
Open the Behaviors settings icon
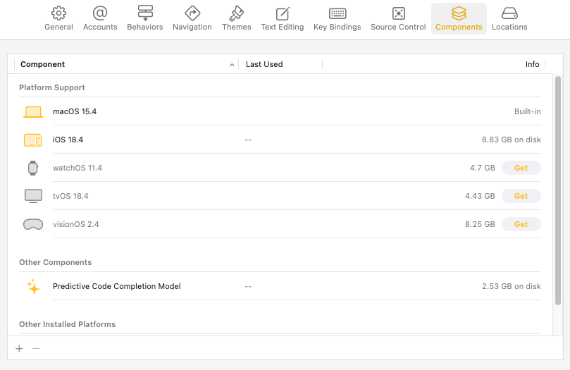(x=145, y=13)
